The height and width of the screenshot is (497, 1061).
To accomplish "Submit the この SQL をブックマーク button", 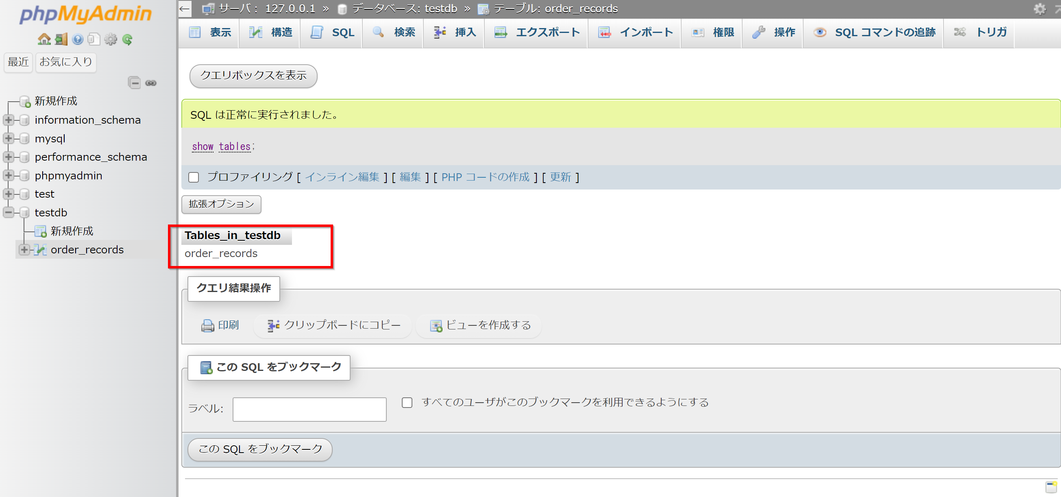I will (260, 449).
